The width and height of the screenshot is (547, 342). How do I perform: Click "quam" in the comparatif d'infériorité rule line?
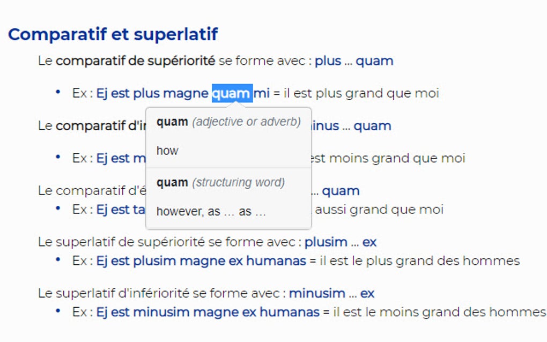(372, 126)
